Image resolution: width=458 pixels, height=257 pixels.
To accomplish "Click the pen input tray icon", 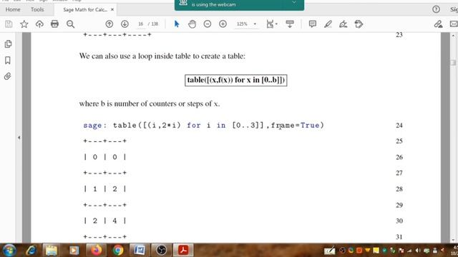I will point(329,251).
